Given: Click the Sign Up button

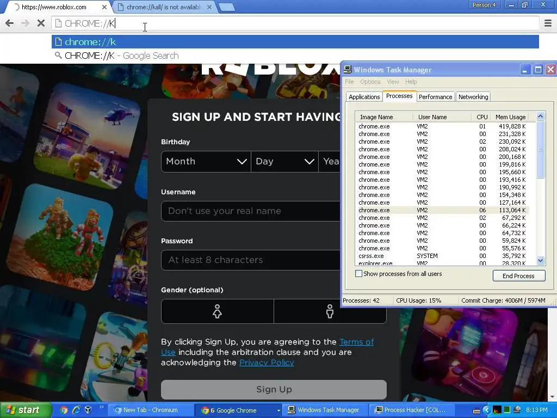Looking at the screenshot, I should pyautogui.click(x=274, y=390).
